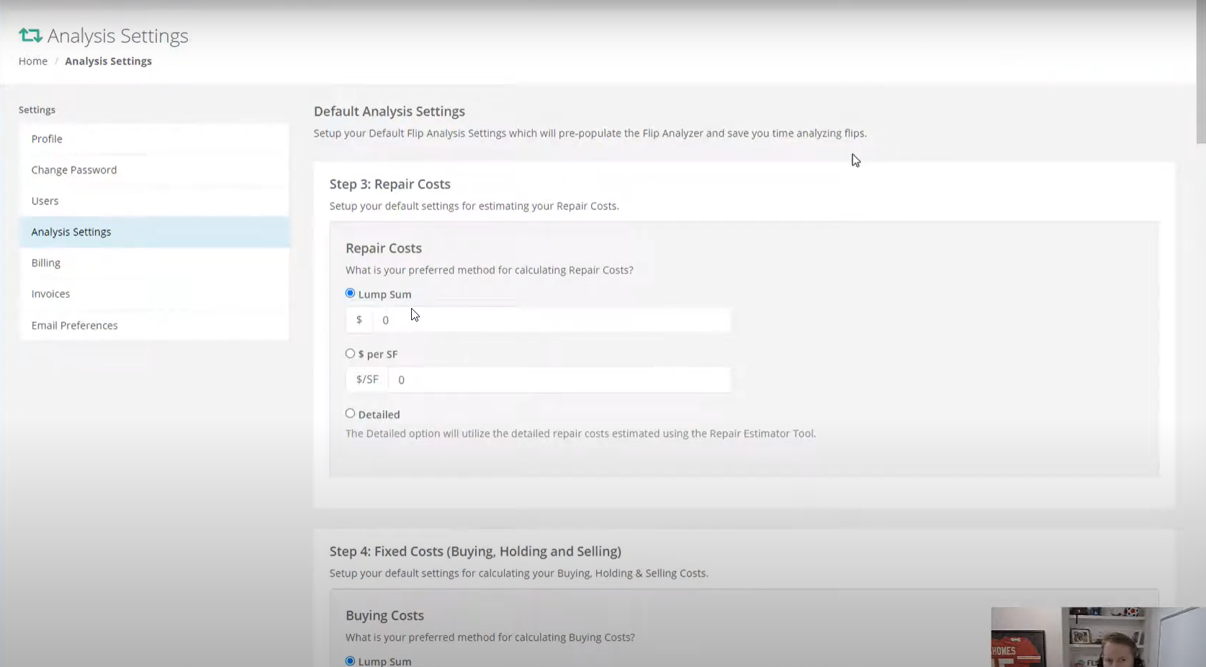Open the Billing settings page
The height and width of the screenshot is (667, 1206).
pyautogui.click(x=45, y=262)
